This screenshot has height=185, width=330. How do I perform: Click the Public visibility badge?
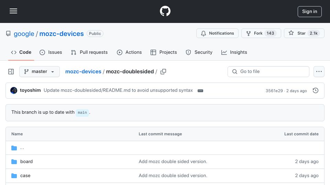[95, 34]
